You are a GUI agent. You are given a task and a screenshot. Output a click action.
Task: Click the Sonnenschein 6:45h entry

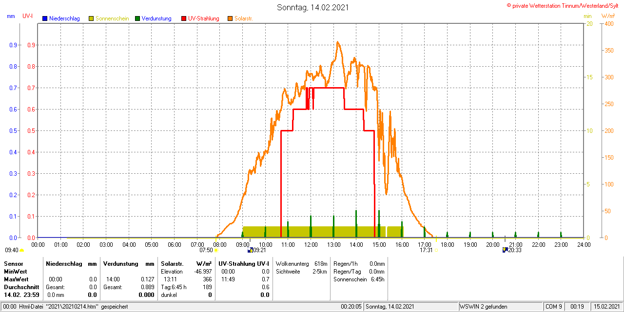point(359,279)
